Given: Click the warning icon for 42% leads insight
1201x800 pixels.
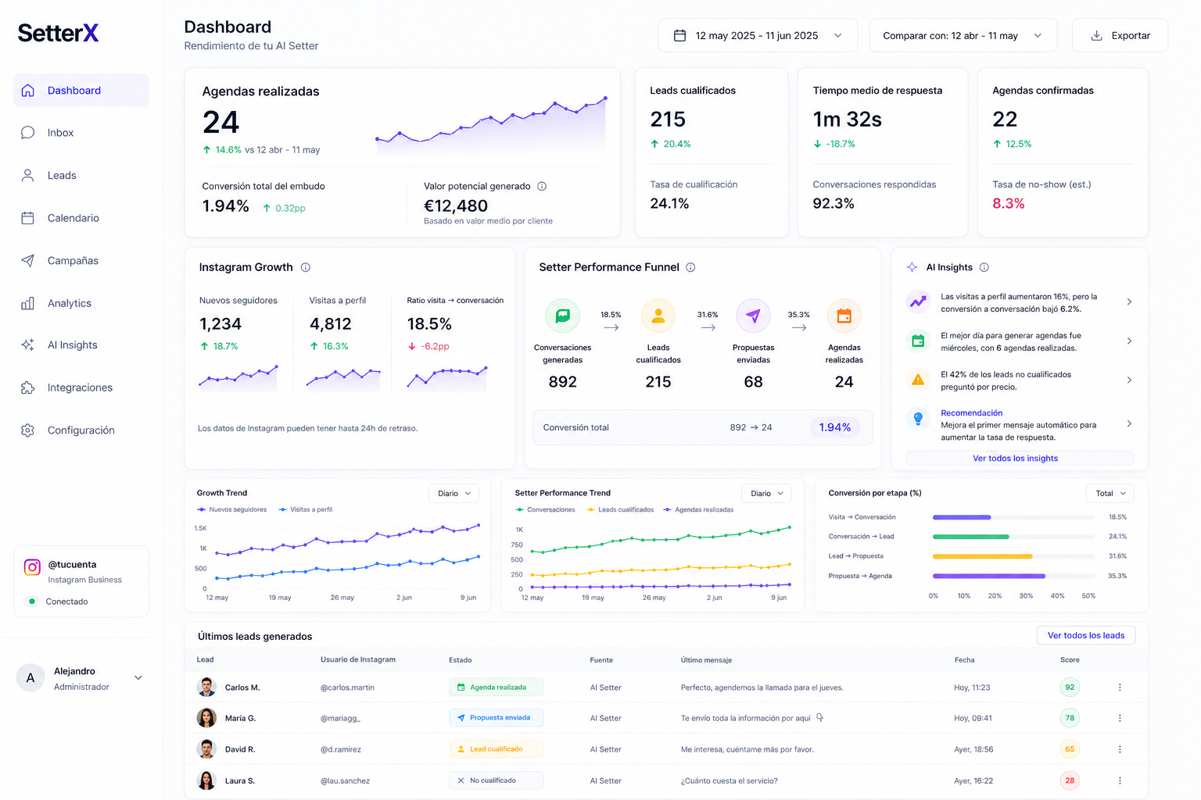Looking at the screenshot, I should tap(918, 380).
